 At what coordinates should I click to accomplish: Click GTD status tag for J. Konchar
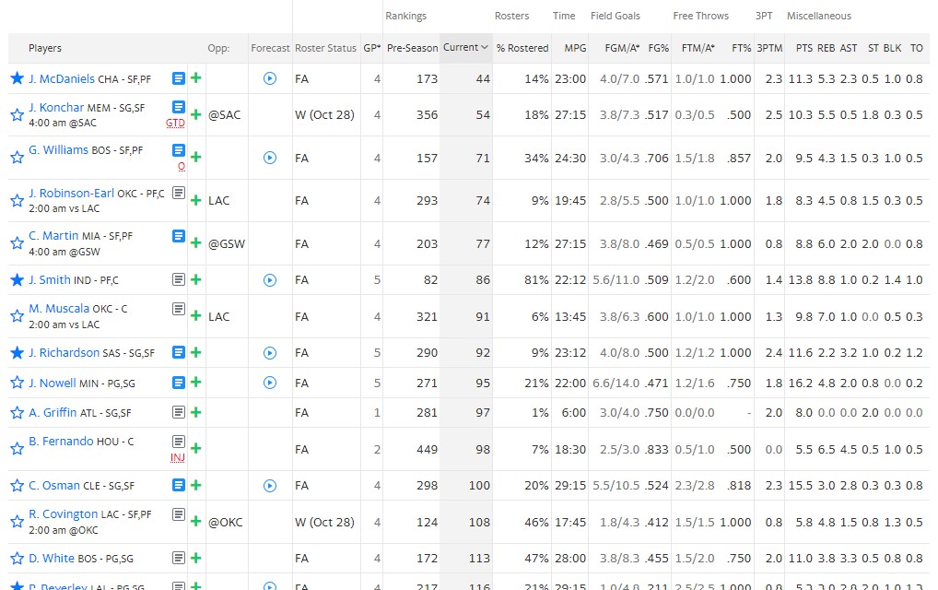tap(175, 123)
